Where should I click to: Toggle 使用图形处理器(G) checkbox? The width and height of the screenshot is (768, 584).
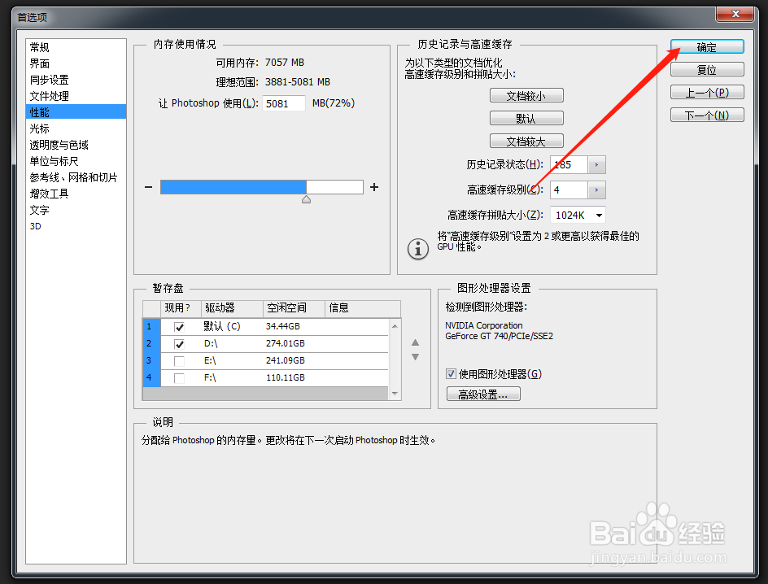click(451, 374)
